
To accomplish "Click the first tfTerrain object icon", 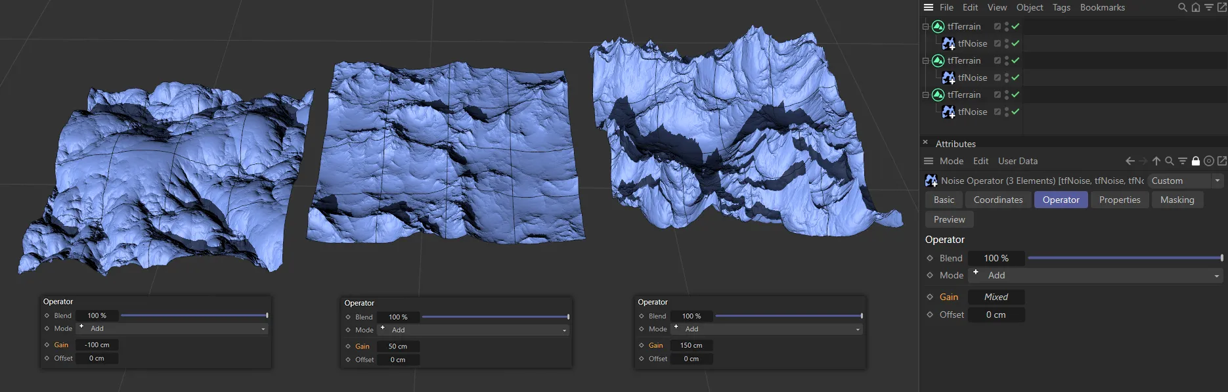I will pyautogui.click(x=938, y=26).
